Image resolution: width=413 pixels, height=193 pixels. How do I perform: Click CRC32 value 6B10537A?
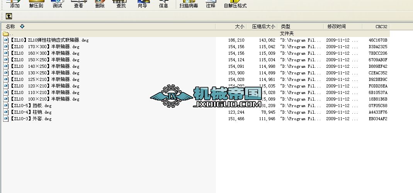pyautogui.click(x=378, y=92)
